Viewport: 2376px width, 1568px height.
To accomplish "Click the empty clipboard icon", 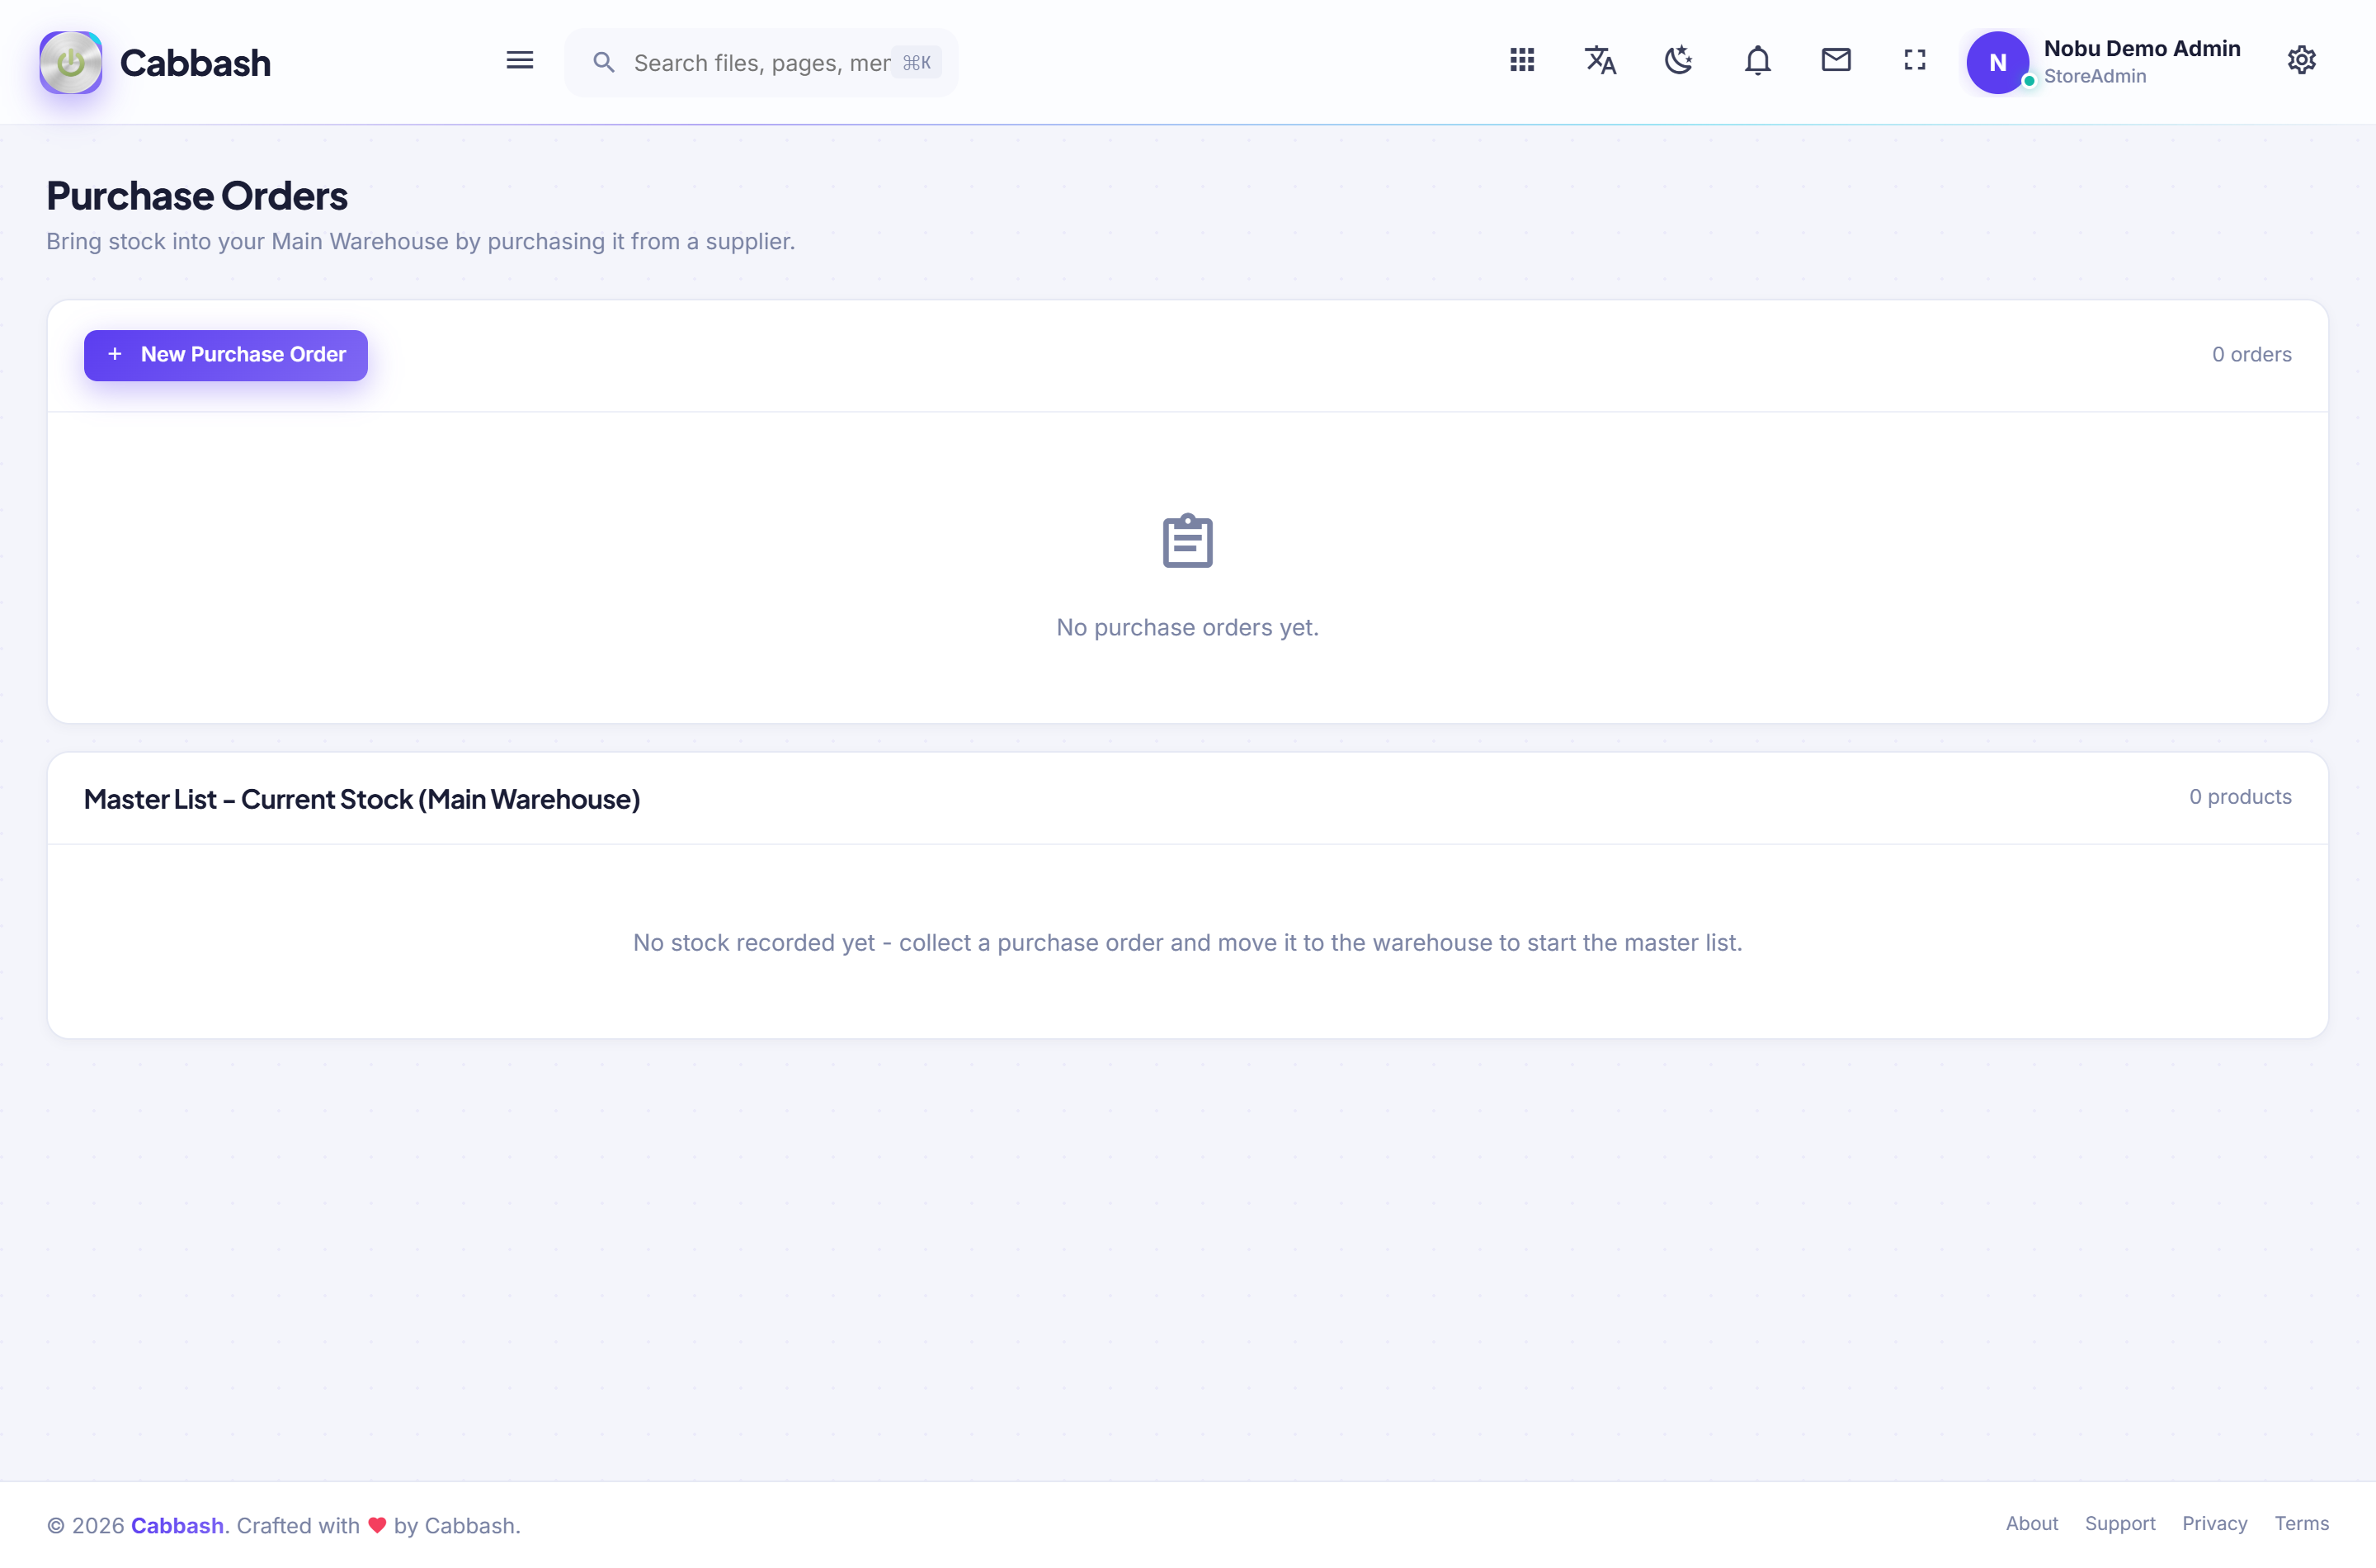I will pyautogui.click(x=1187, y=541).
